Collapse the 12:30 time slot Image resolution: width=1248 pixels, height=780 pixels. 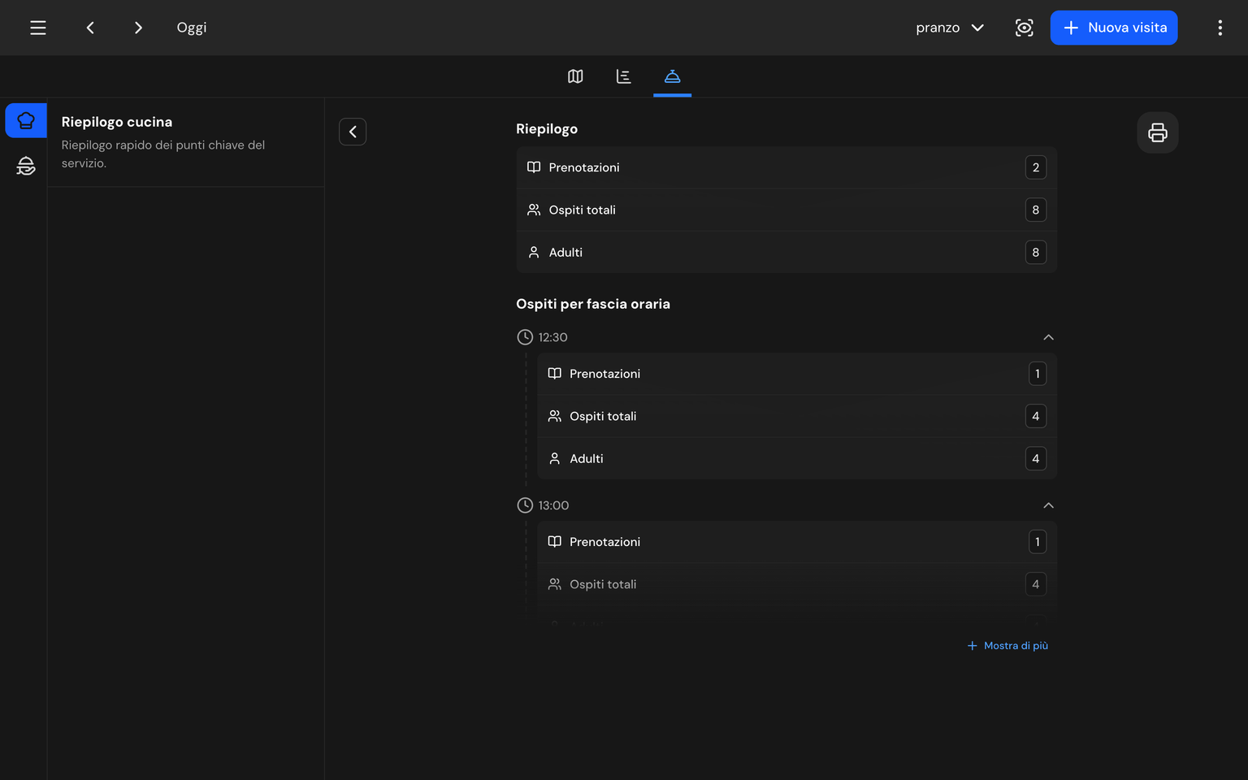click(x=1048, y=337)
